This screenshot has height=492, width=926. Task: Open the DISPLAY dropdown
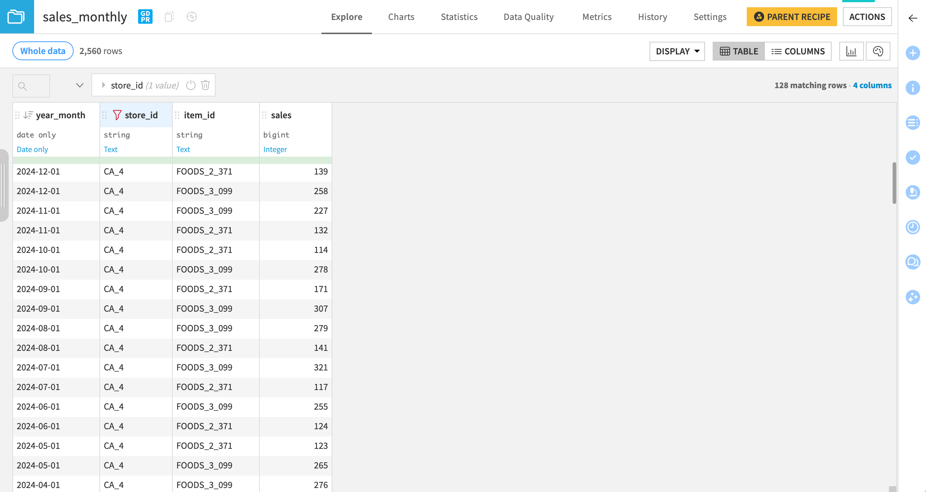click(676, 51)
